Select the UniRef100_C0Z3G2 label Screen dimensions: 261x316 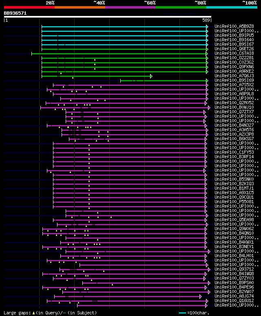click(x=234, y=62)
